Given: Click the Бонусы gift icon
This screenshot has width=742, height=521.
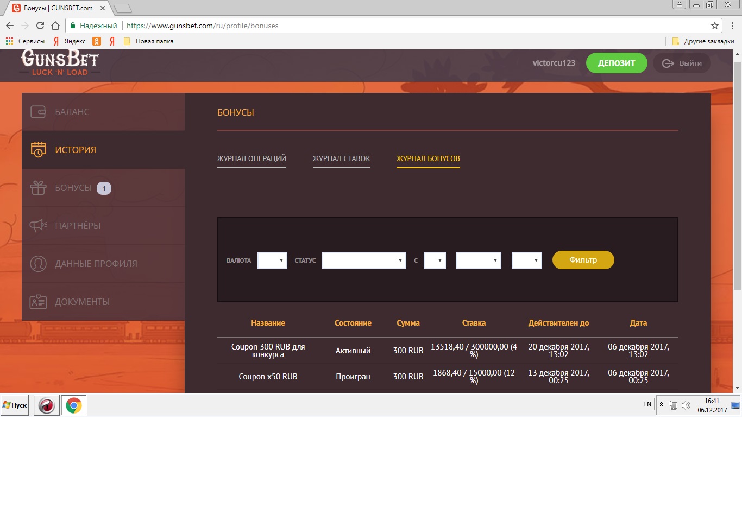Looking at the screenshot, I should [x=38, y=188].
